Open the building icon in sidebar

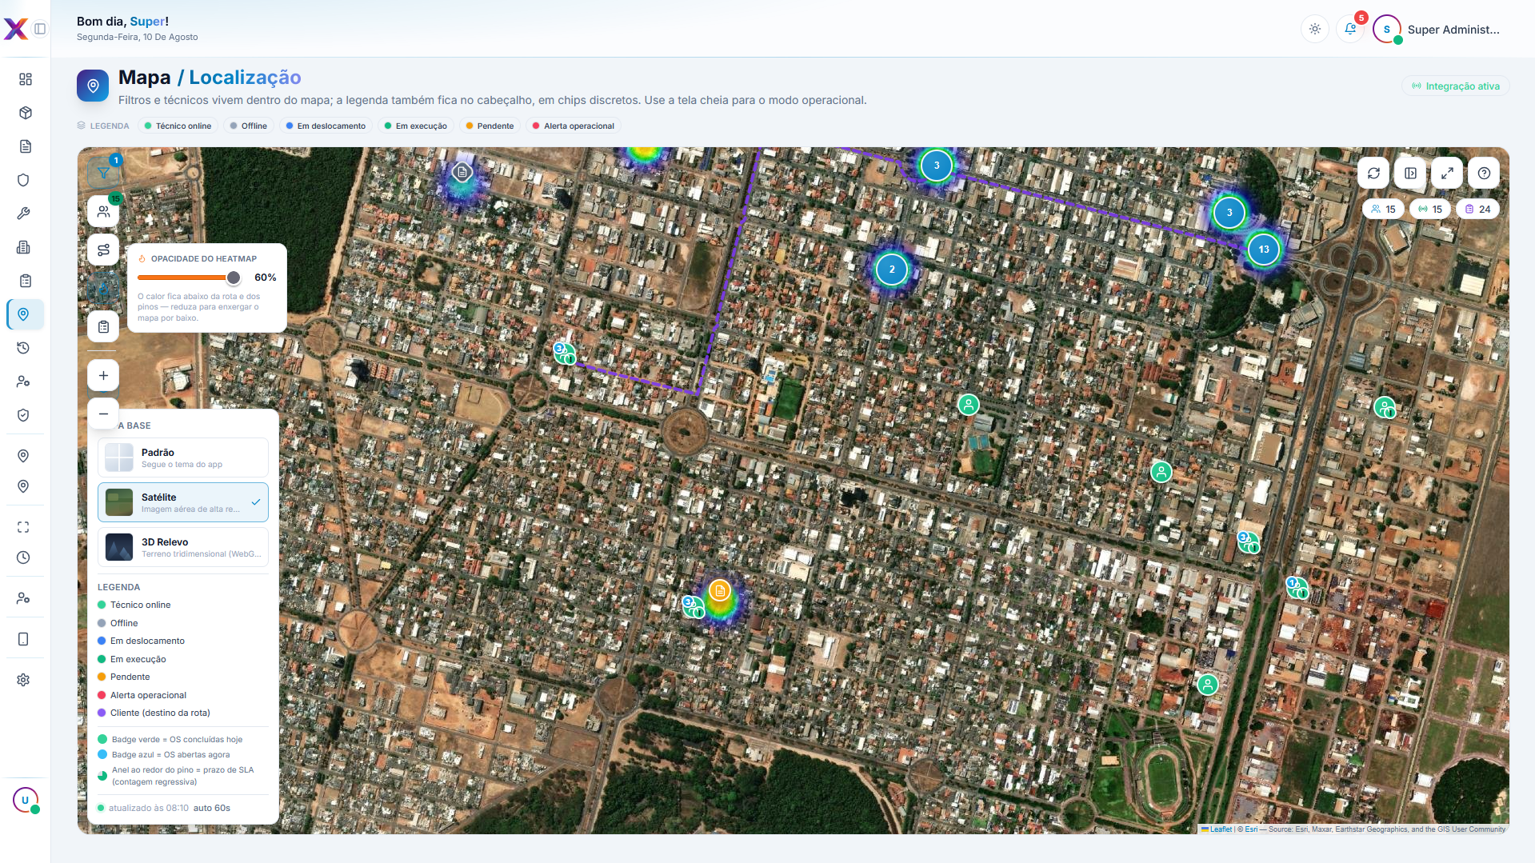pos(23,247)
